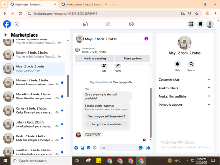Show hidden system tray icons chevron
Viewport: 220px width, 165px height.
coord(187,161)
